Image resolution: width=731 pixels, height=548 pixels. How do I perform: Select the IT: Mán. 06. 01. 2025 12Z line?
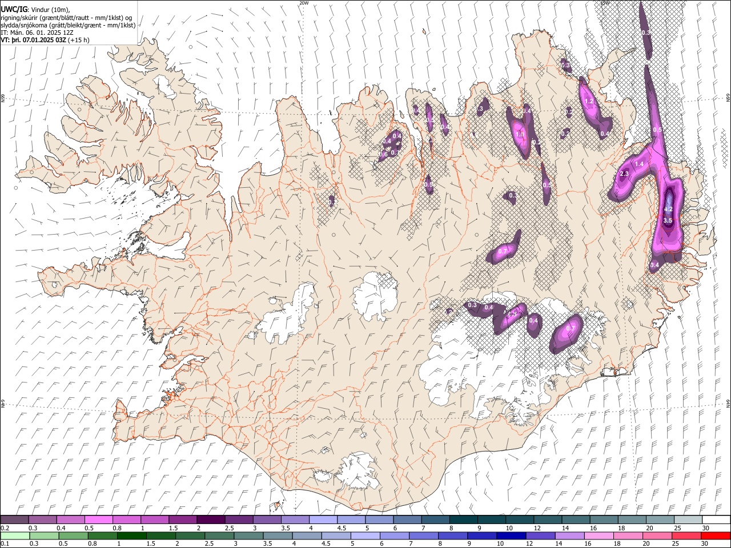pos(37,33)
